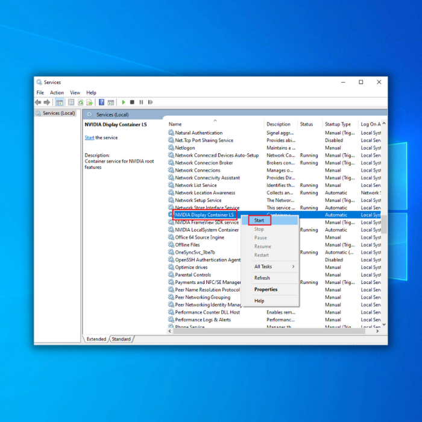Switch to the Standard tab
Viewport: 422px width, 422px height.
pyautogui.click(x=121, y=339)
